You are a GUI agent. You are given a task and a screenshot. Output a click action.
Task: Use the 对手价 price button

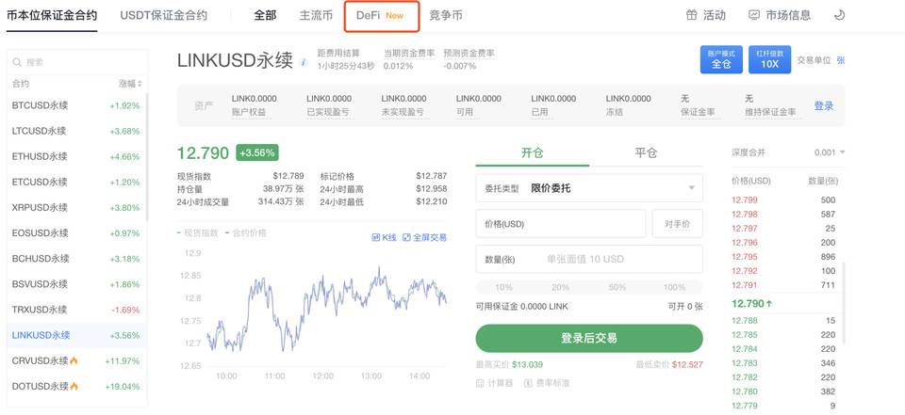coord(678,224)
